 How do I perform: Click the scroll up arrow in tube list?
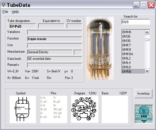(147, 32)
